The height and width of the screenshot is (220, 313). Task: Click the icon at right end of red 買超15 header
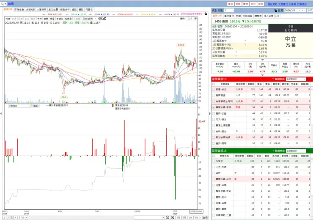pos(308,79)
